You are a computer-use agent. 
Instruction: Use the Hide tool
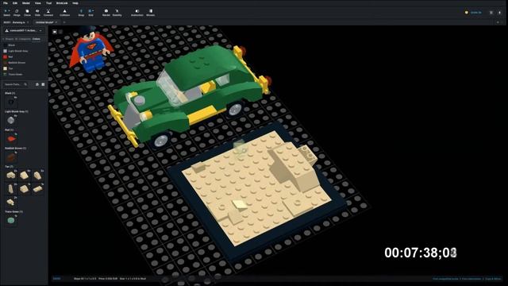[37, 13]
